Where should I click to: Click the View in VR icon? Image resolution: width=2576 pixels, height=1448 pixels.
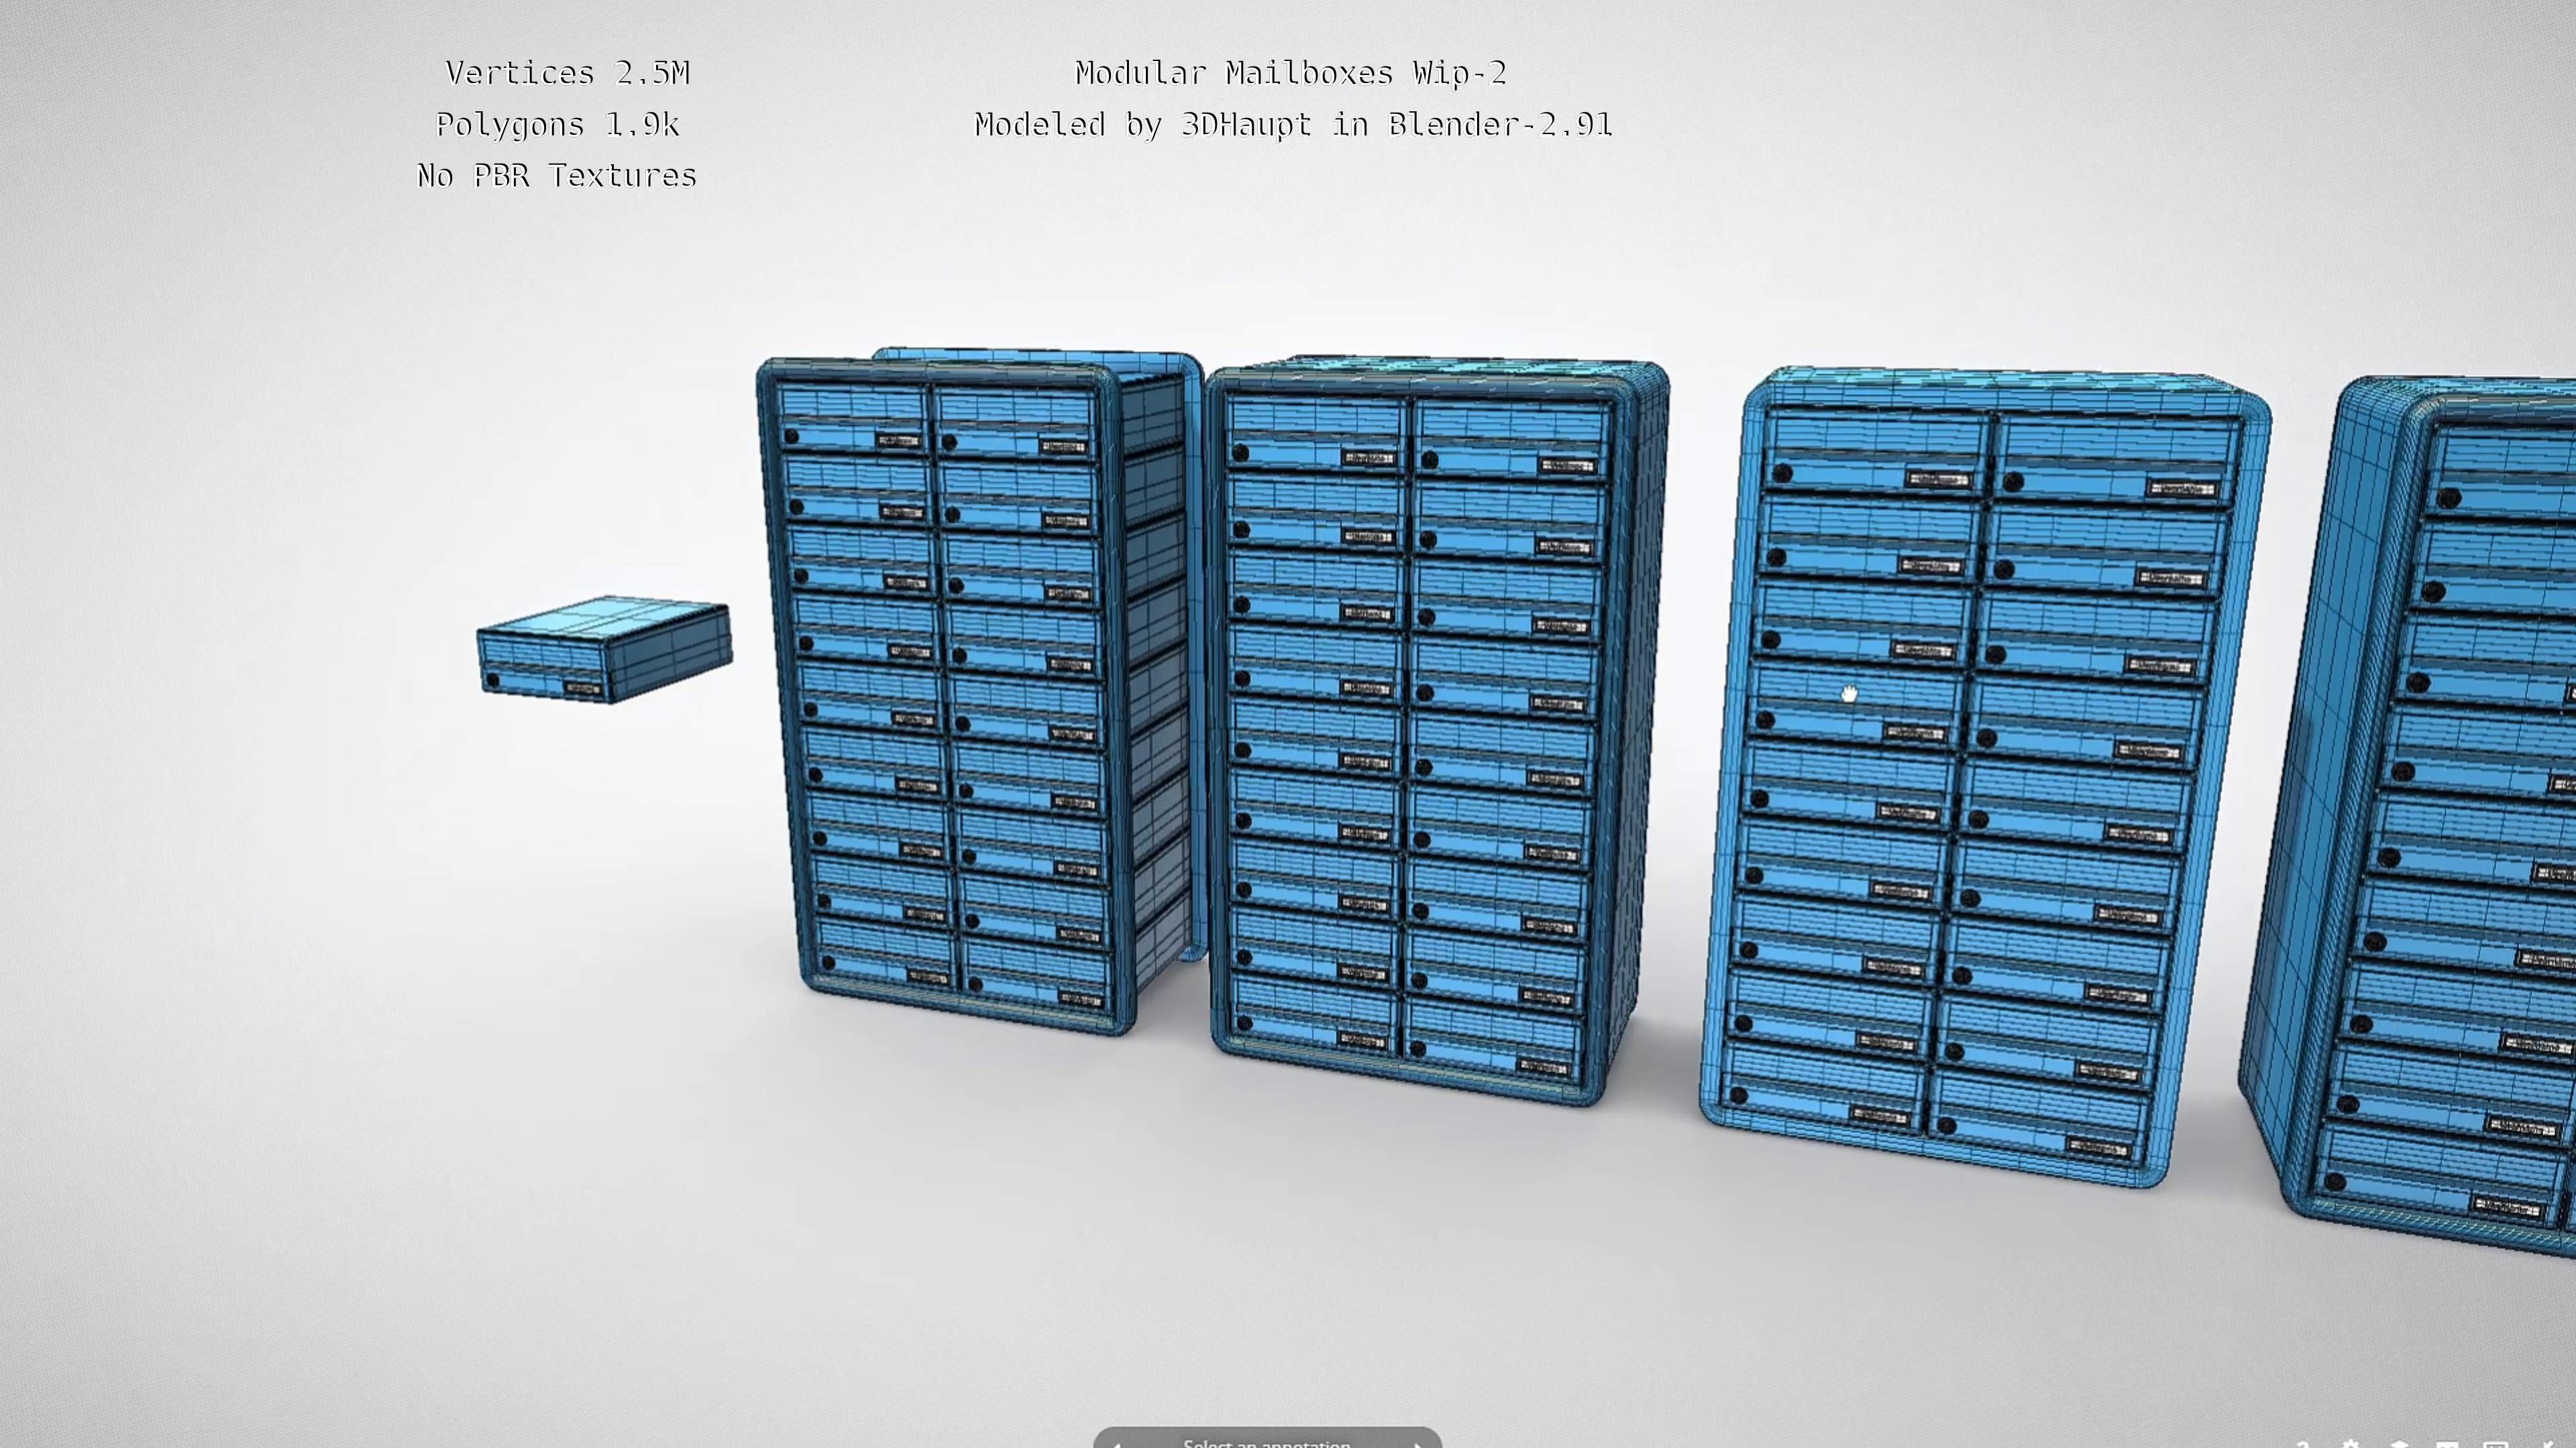coord(2448,1445)
